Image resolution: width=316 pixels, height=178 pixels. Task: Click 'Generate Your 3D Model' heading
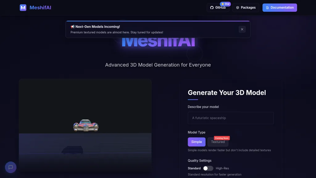click(227, 93)
